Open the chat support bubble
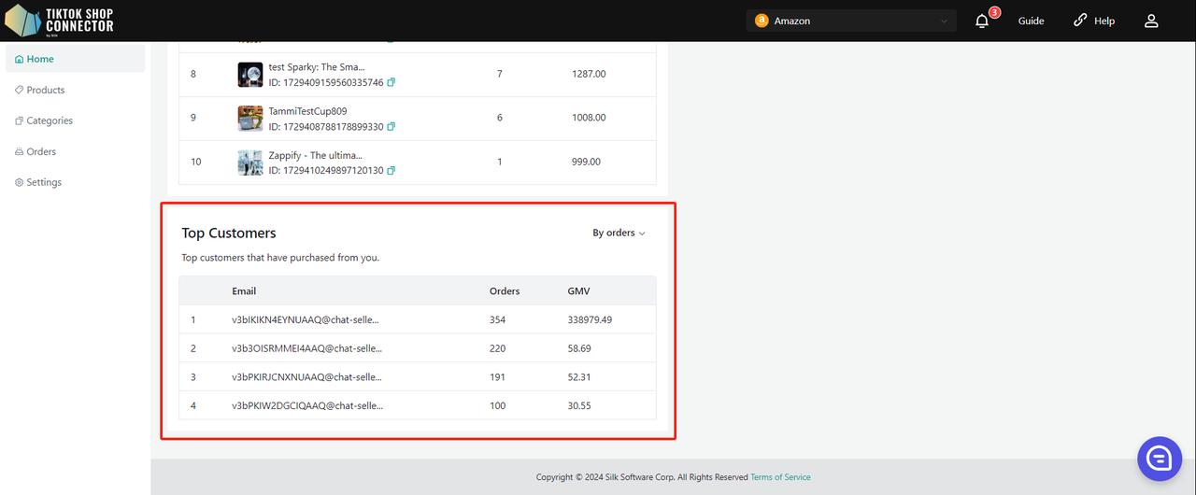Viewport: 1196px width, 495px height. point(1160,458)
